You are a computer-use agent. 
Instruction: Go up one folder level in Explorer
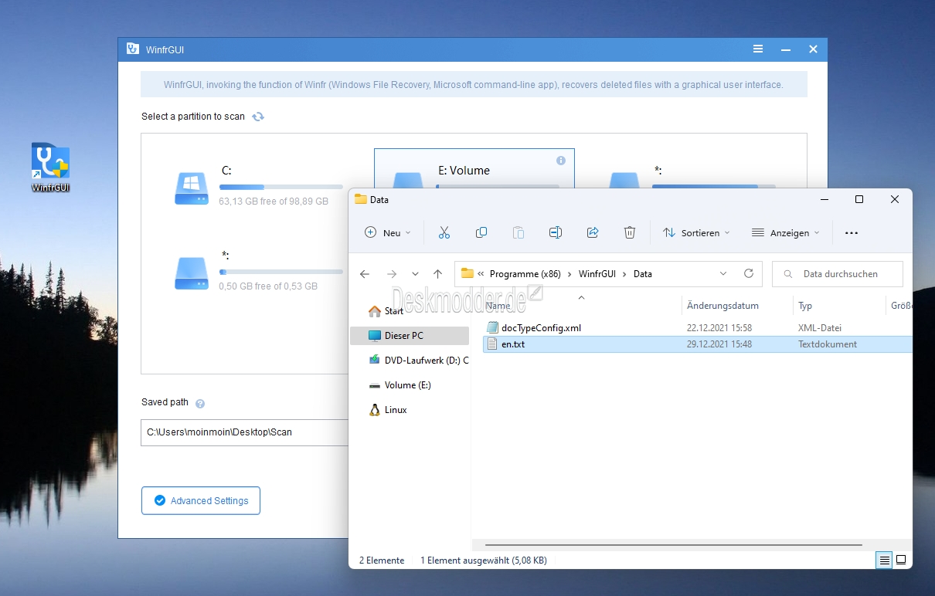(x=438, y=274)
